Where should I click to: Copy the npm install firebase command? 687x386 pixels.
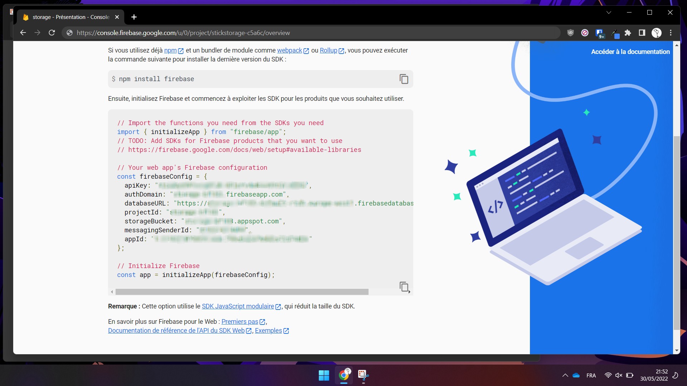[x=404, y=79]
